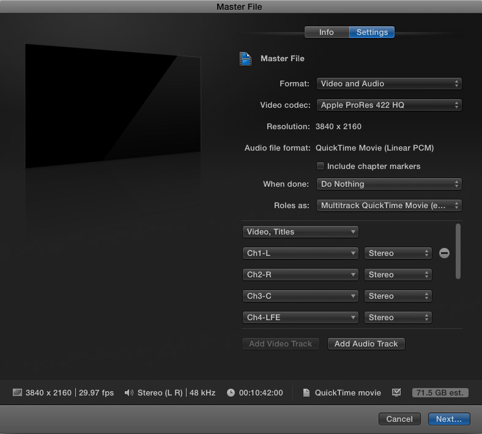
Task: Click the Cancel button
Action: [399, 419]
